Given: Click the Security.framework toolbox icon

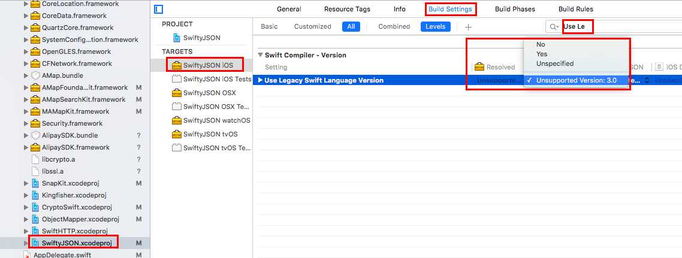Looking at the screenshot, I should click(x=36, y=123).
